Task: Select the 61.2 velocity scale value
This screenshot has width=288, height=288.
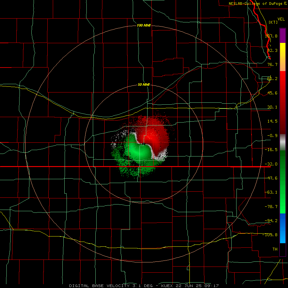Action: tap(272, 79)
